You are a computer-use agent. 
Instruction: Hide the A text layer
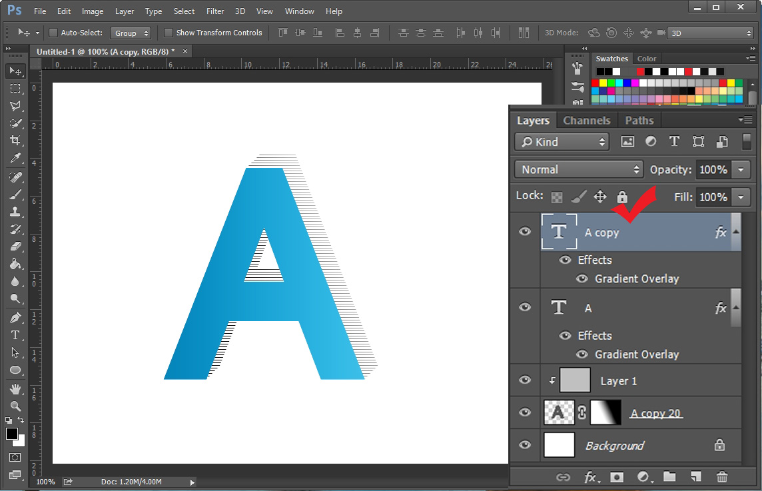pos(525,307)
